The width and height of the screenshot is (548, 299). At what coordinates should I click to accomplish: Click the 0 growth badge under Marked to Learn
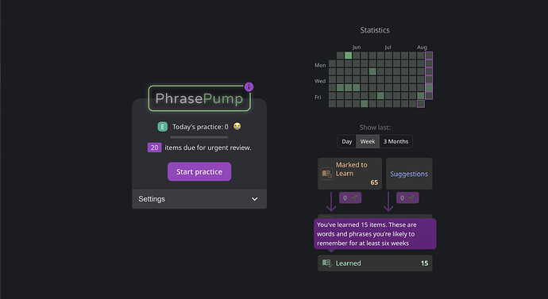(x=350, y=197)
